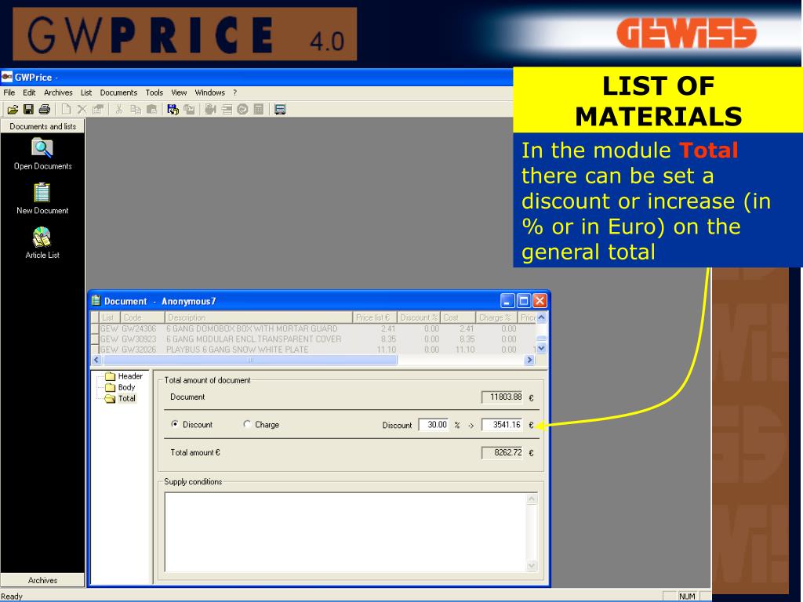Maximize the Document Anonymous7 window

pos(523,300)
